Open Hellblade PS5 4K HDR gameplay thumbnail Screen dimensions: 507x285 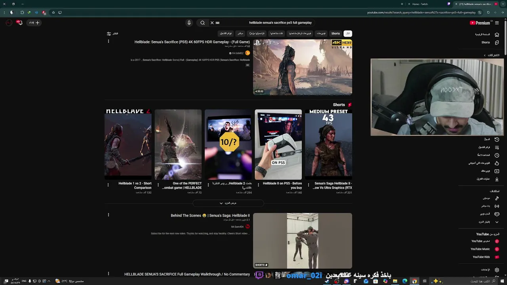tap(303, 67)
